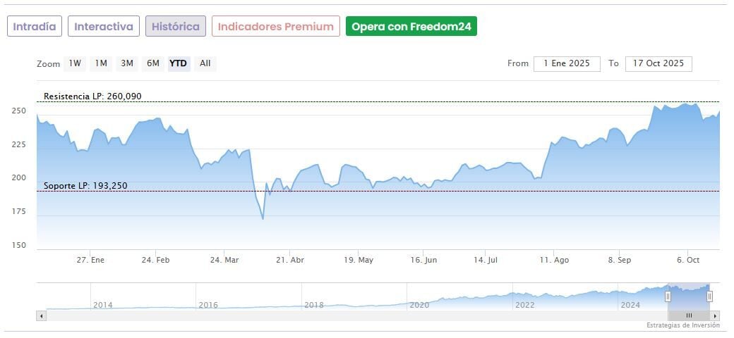Select the 1W zoom range

pyautogui.click(x=75, y=63)
